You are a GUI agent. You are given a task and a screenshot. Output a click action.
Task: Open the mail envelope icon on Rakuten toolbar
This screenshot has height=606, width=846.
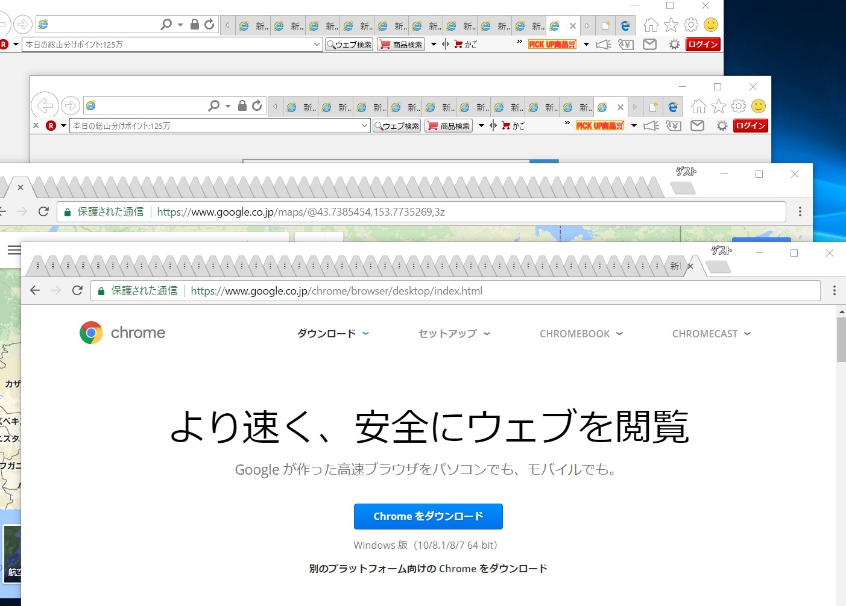649,44
